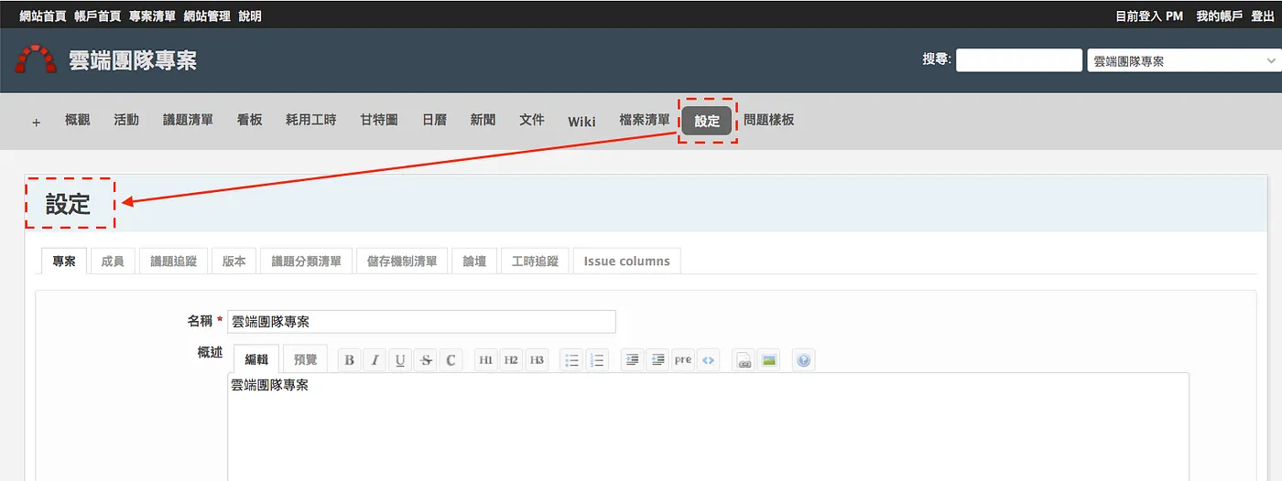Click the 名稱 project name field

[421, 322]
